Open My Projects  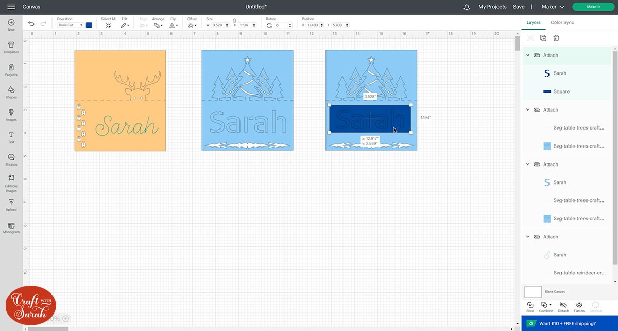coord(492,7)
